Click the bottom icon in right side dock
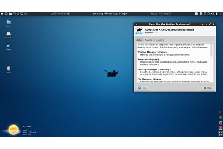The width and height of the screenshot is (223, 149). tap(220, 133)
